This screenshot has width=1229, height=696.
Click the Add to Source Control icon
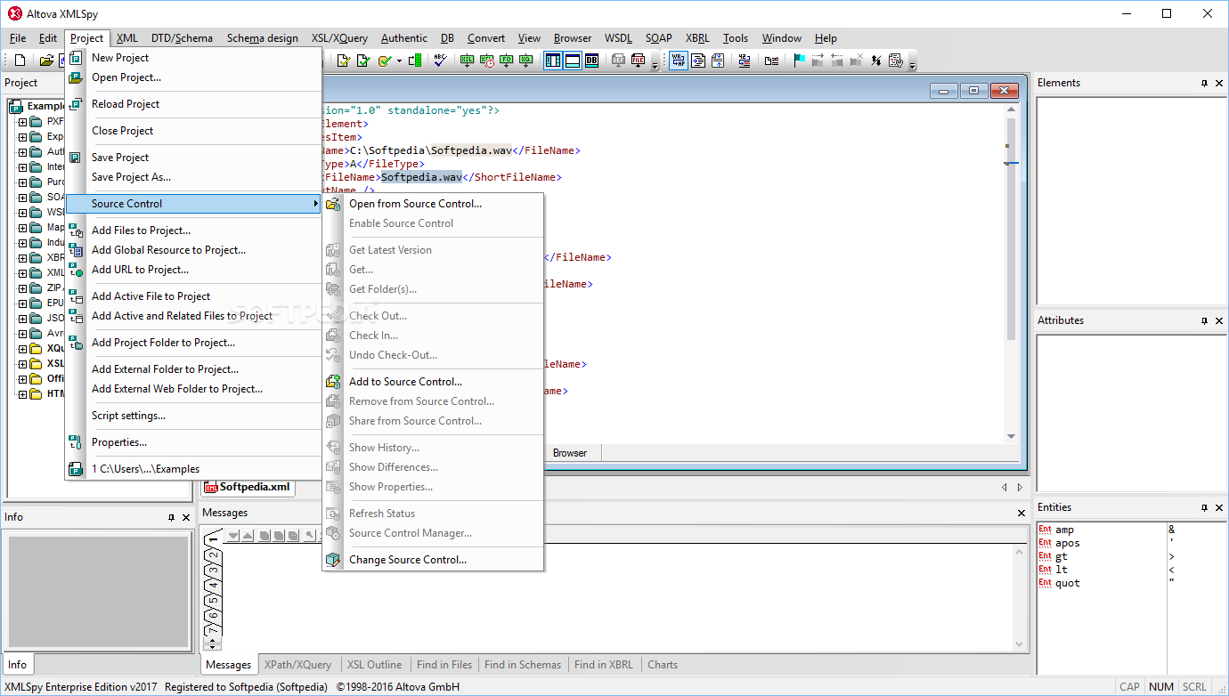333,382
